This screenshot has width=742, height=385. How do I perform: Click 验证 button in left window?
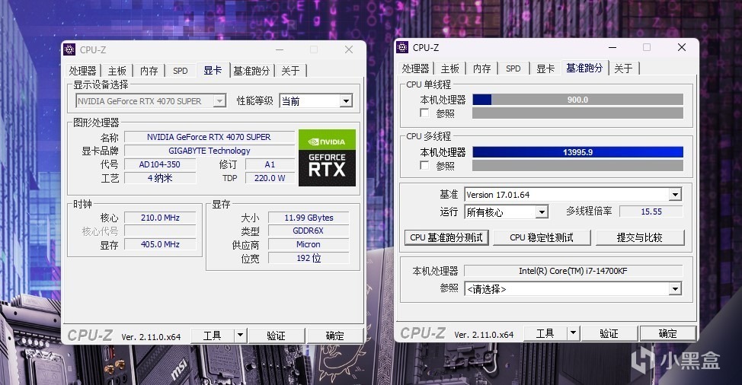tap(276, 336)
